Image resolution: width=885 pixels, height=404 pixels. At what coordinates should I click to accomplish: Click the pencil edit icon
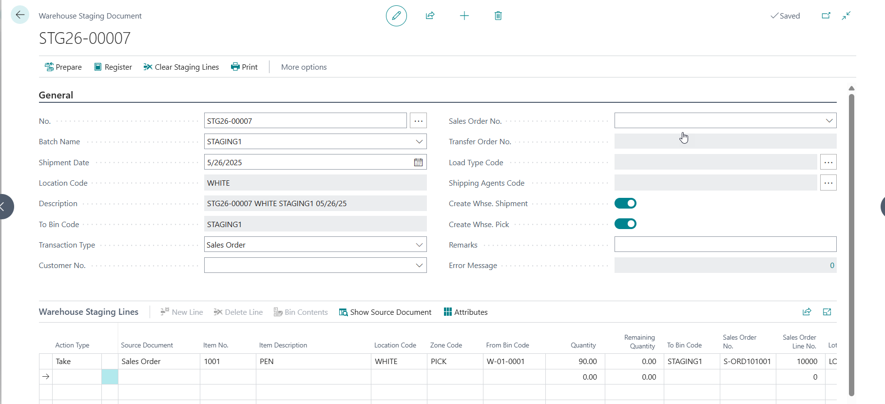pos(396,16)
